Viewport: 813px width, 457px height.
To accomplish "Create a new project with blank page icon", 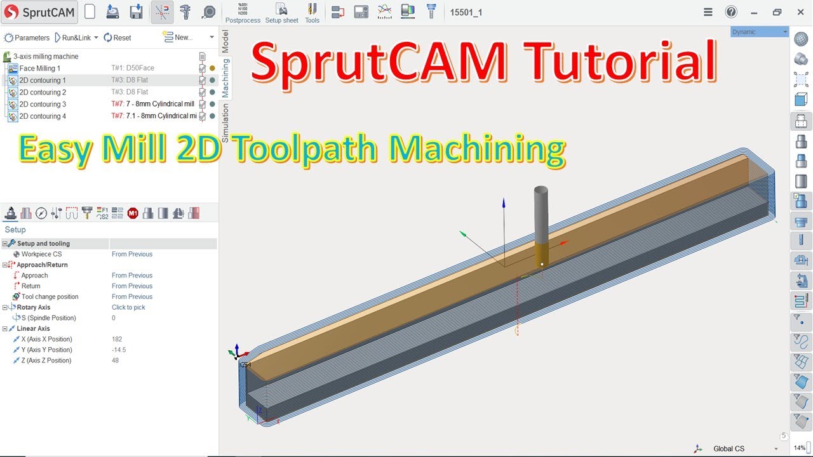I will pos(90,12).
